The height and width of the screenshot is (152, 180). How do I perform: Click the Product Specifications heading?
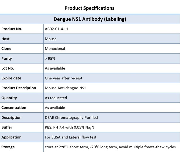click(x=89, y=8)
